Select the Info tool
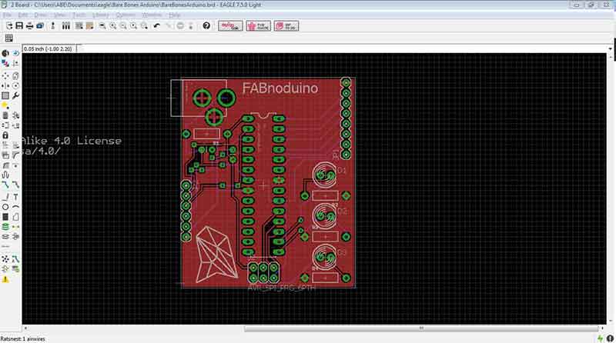The width and height of the screenshot is (616, 343). tap(5, 53)
